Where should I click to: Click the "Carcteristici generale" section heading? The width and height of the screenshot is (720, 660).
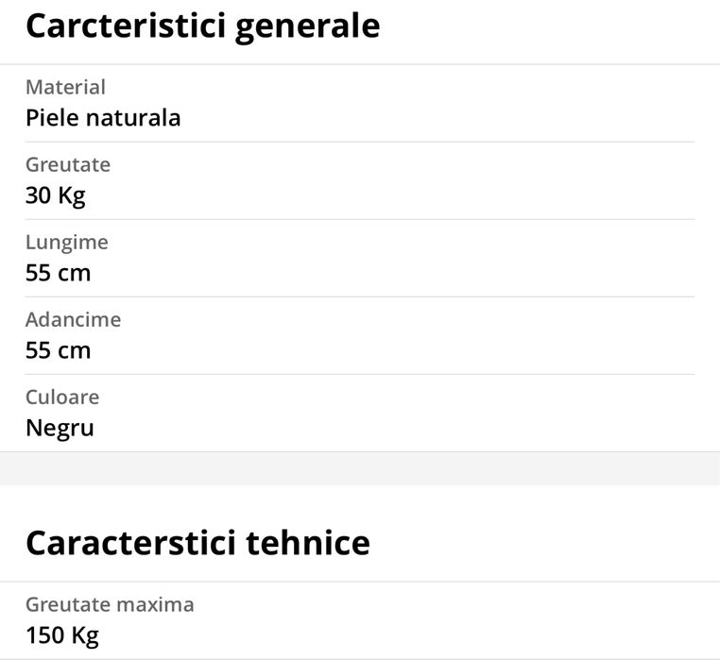coord(202,26)
